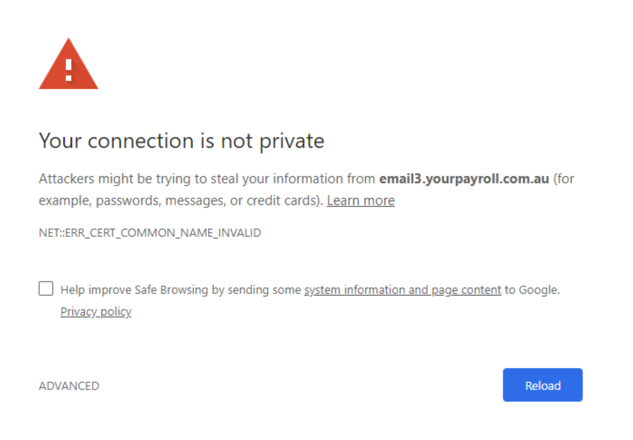Image resolution: width=633 pixels, height=440 pixels.
Task: Click the 'Attackers might be trying' sentence
Action: (x=306, y=190)
